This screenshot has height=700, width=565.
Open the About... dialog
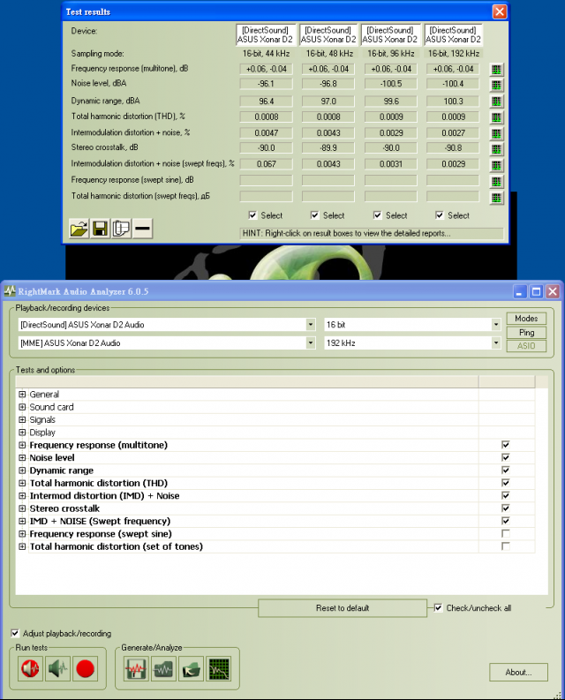518,673
